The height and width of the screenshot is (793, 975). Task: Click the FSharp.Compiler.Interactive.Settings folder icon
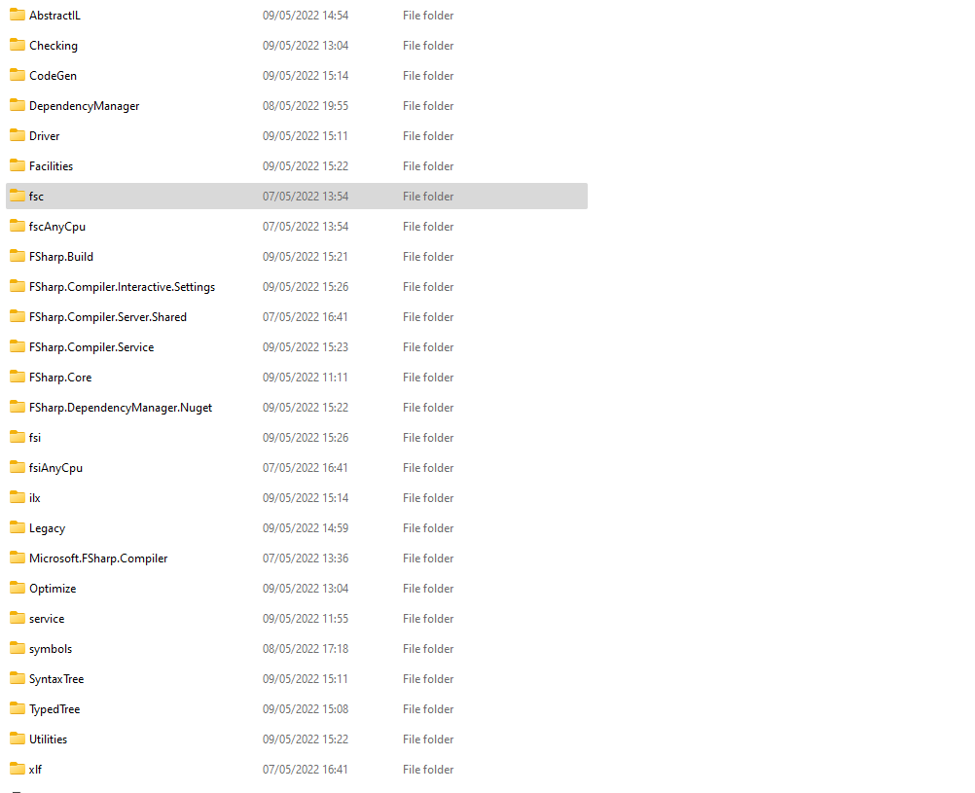click(18, 286)
